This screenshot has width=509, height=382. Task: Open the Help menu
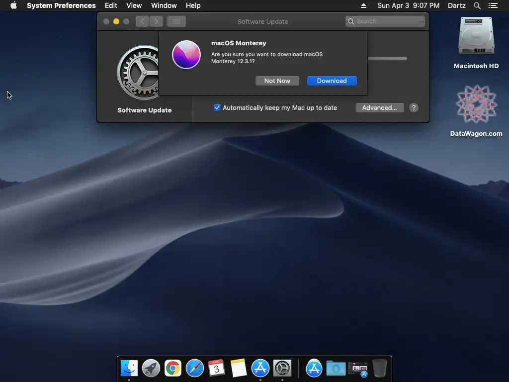click(x=193, y=5)
